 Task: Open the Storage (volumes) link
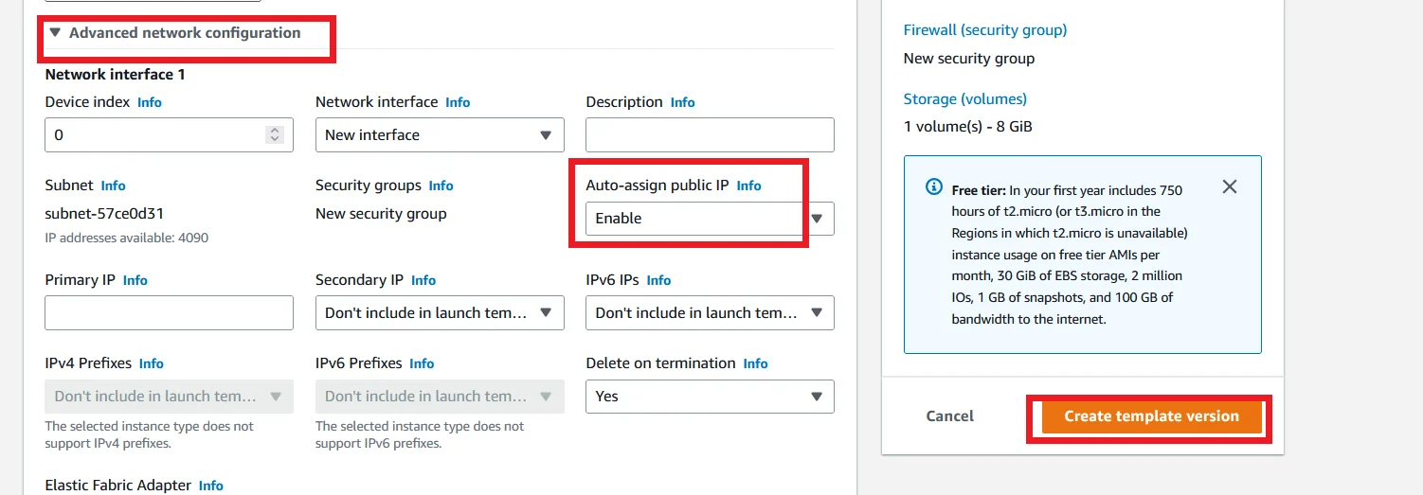pos(965,98)
